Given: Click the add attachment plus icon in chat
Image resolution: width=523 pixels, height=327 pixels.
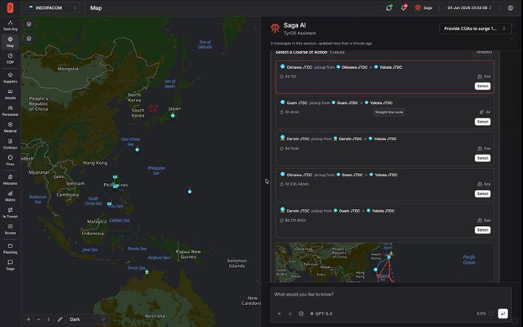Looking at the screenshot, I should pos(279,314).
